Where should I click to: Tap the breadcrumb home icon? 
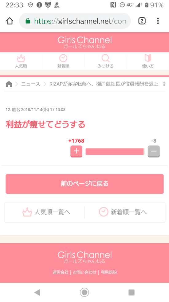coord(9,84)
